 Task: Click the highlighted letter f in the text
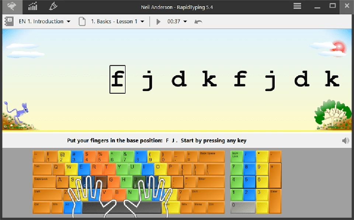[117, 79]
